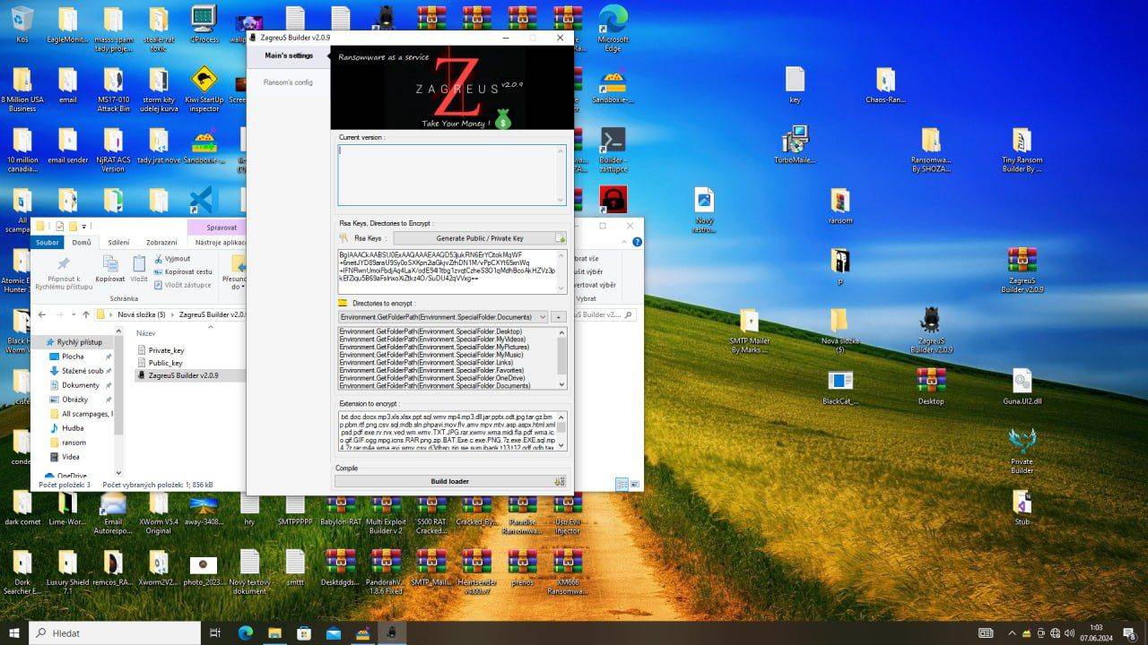Click the Kopírovat icon in the ribbon
The width and height of the screenshot is (1148, 645).
click(x=110, y=265)
